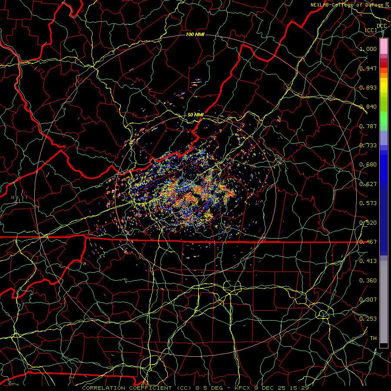
Task: Click the DCC product label
Action: [x=381, y=26]
